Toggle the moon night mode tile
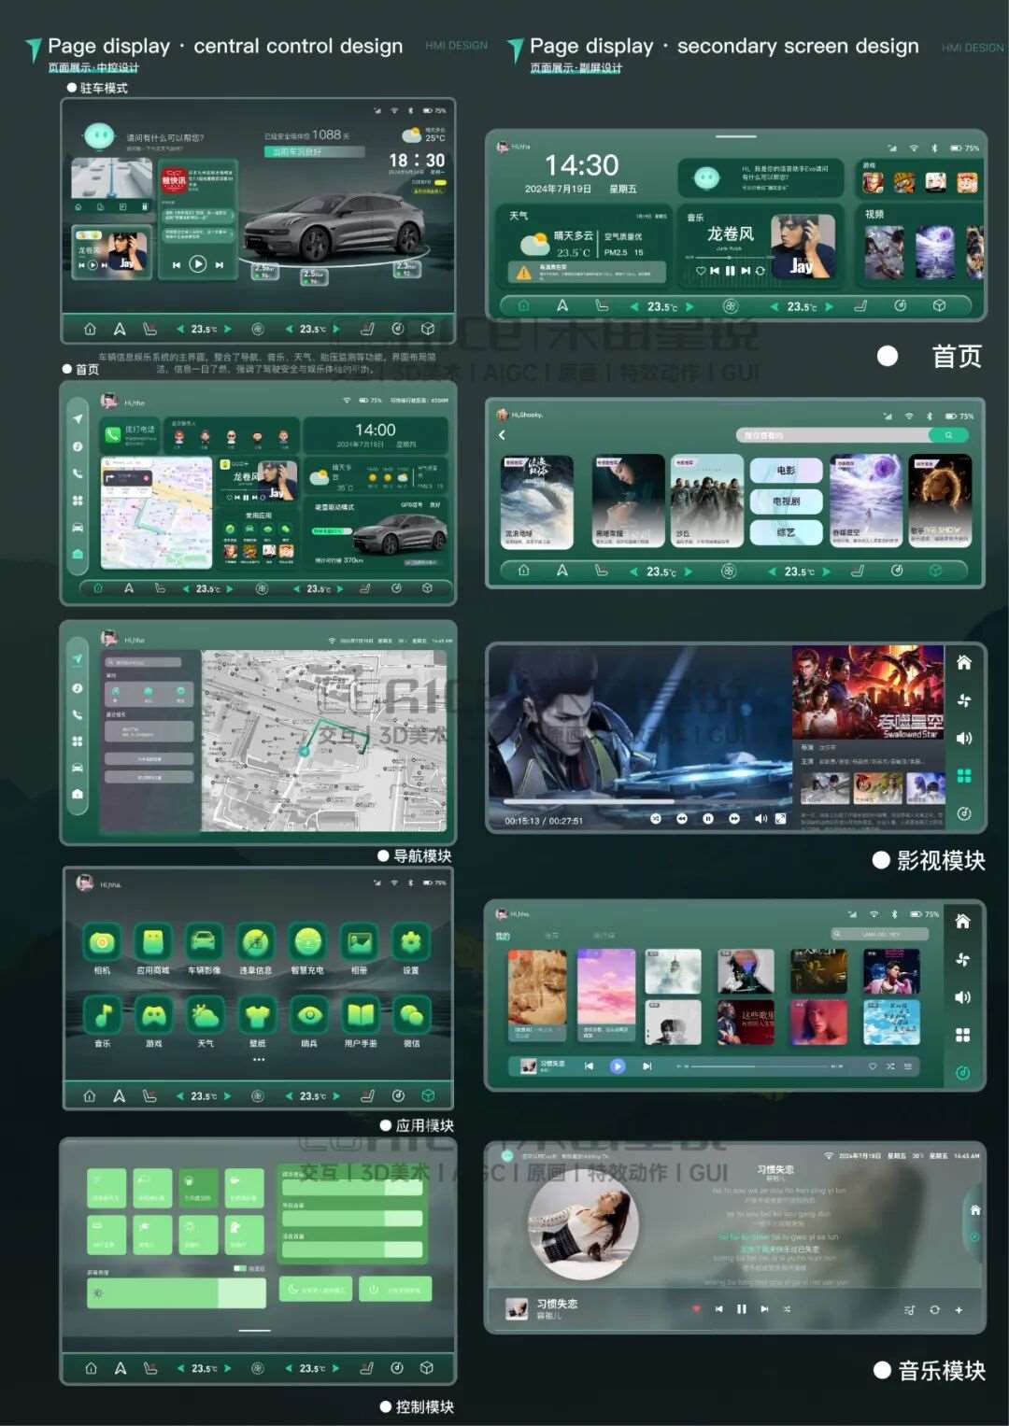1009x1426 pixels. click(x=315, y=1290)
